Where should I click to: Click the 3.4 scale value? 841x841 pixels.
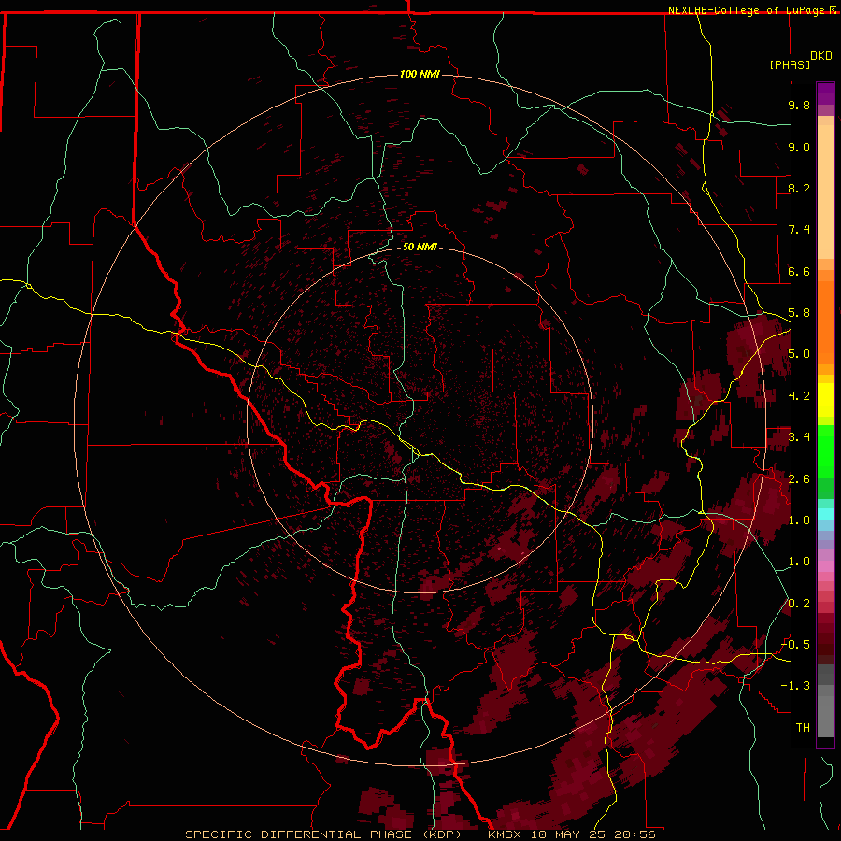pos(799,437)
